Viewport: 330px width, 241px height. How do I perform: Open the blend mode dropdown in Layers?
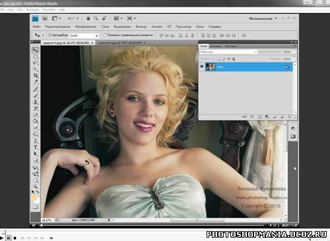click(228, 52)
